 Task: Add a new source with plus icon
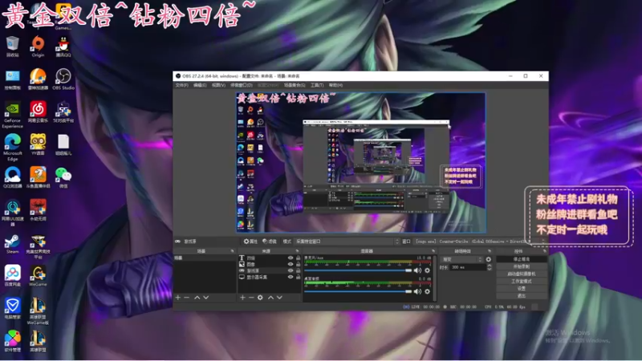(x=242, y=298)
